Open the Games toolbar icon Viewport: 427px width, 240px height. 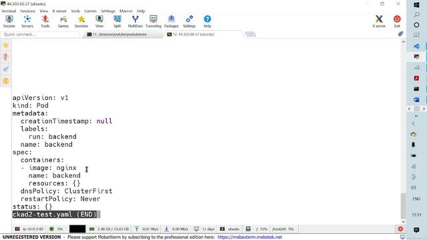point(63,21)
